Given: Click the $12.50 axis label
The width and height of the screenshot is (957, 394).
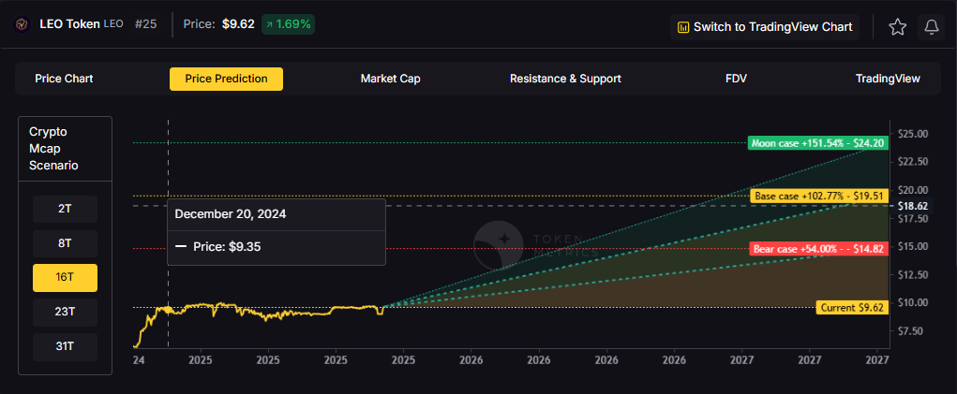Looking at the screenshot, I should 913,274.
